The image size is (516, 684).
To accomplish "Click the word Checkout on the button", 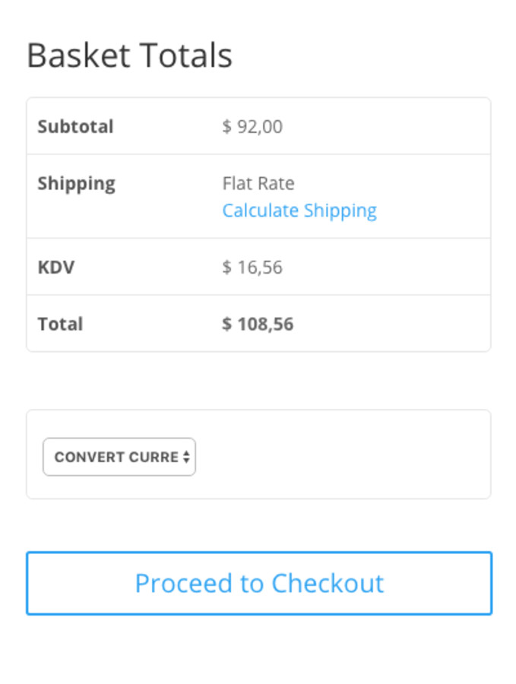I will (x=328, y=583).
